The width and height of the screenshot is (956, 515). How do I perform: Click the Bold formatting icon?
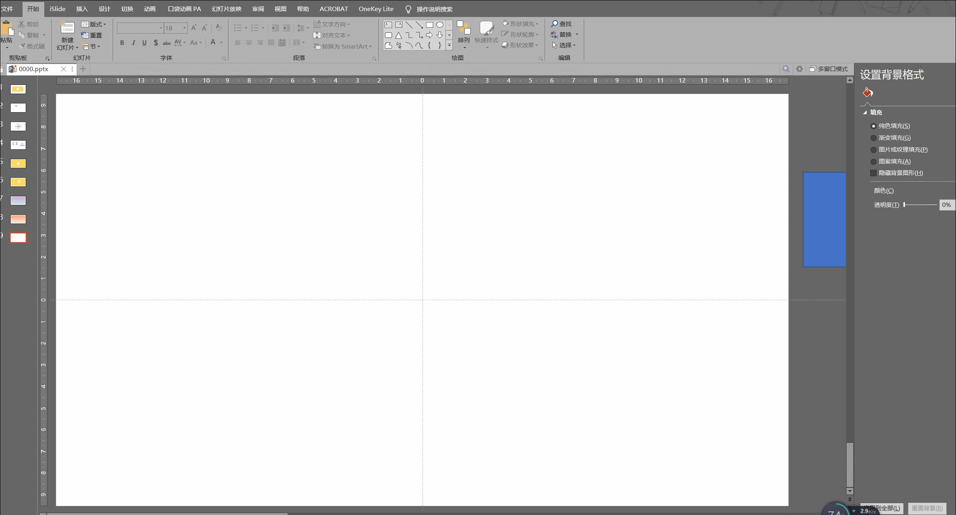[x=122, y=43]
